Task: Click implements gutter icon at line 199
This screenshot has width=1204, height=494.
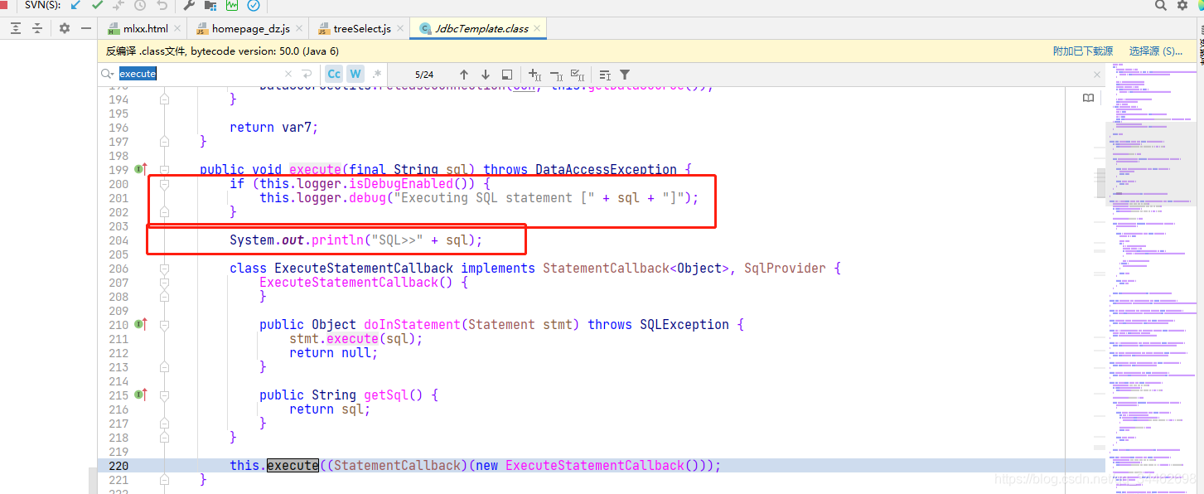Action: tap(140, 169)
